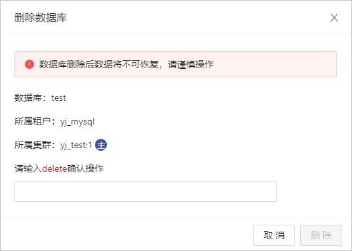Click the red exclamation warning icon
This screenshot has height=251, width=352.
pyautogui.click(x=29, y=64)
